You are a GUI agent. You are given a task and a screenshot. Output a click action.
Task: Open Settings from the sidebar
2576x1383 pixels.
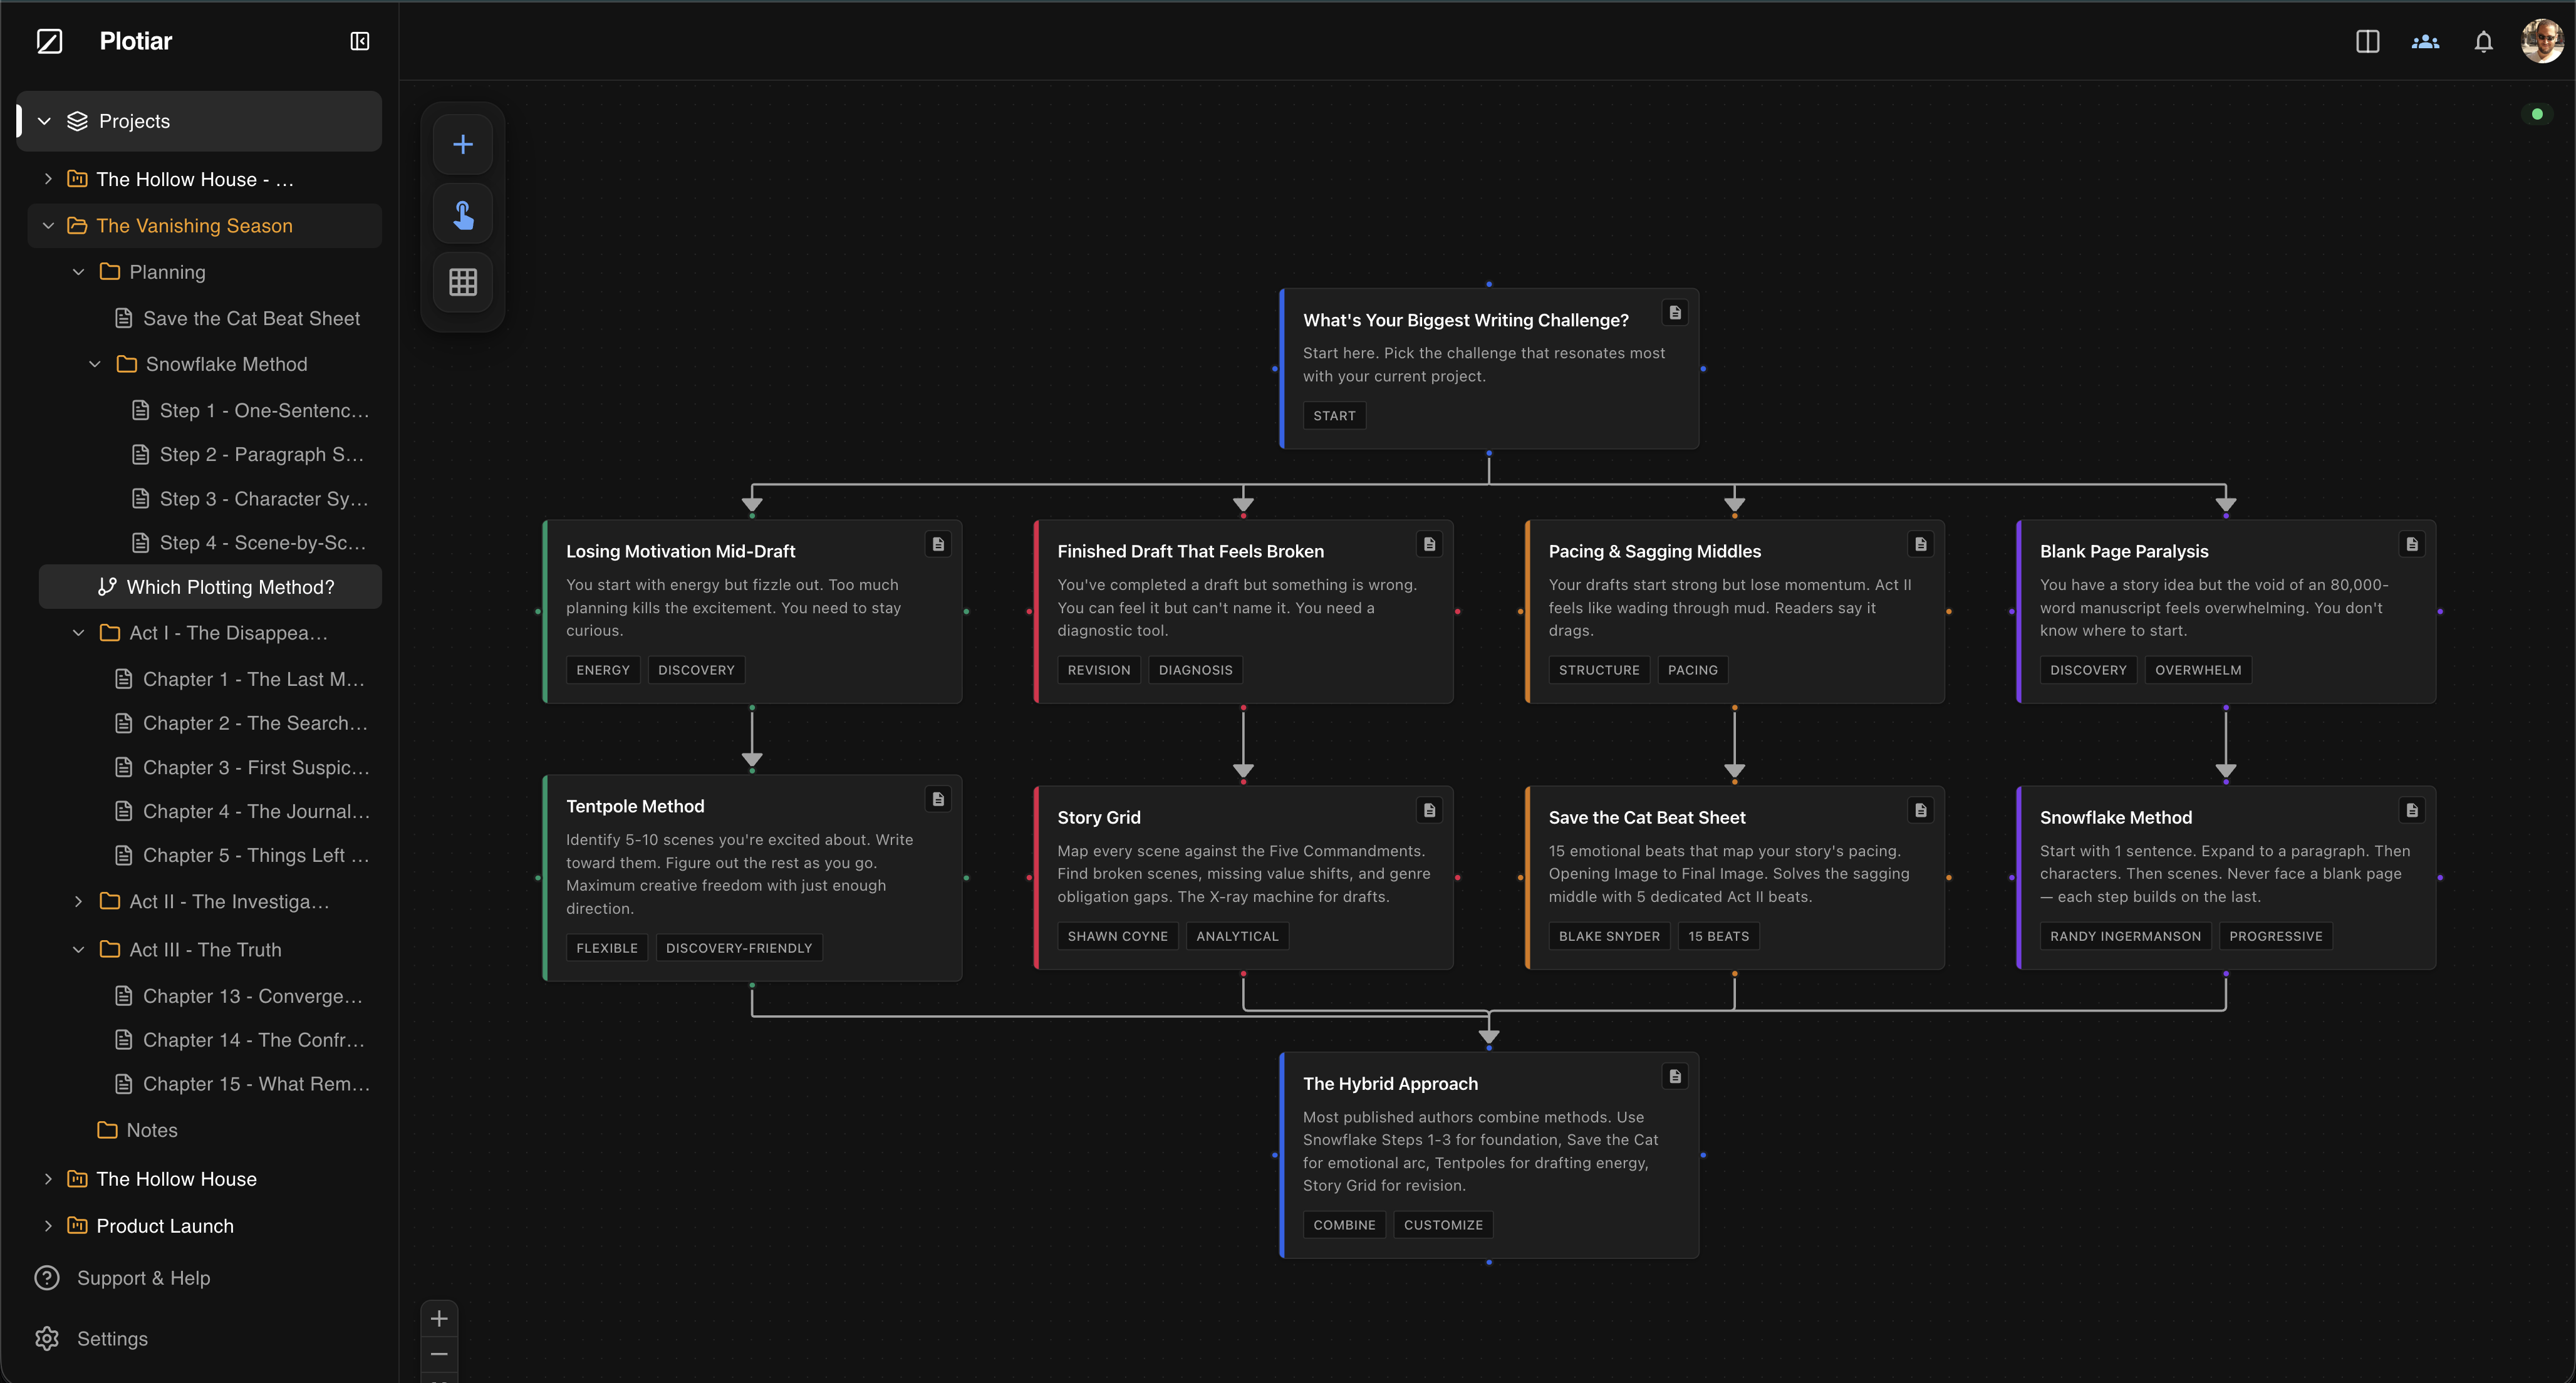click(111, 1338)
